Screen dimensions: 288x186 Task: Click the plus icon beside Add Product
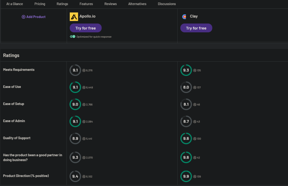tap(24, 17)
